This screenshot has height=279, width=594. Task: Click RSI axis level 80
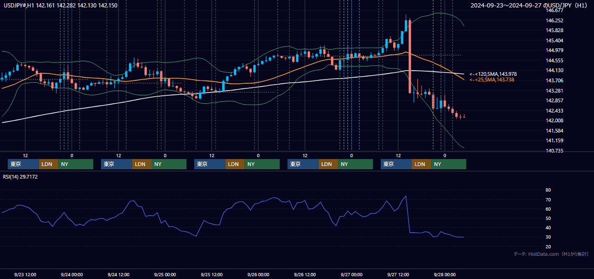tap(548, 190)
